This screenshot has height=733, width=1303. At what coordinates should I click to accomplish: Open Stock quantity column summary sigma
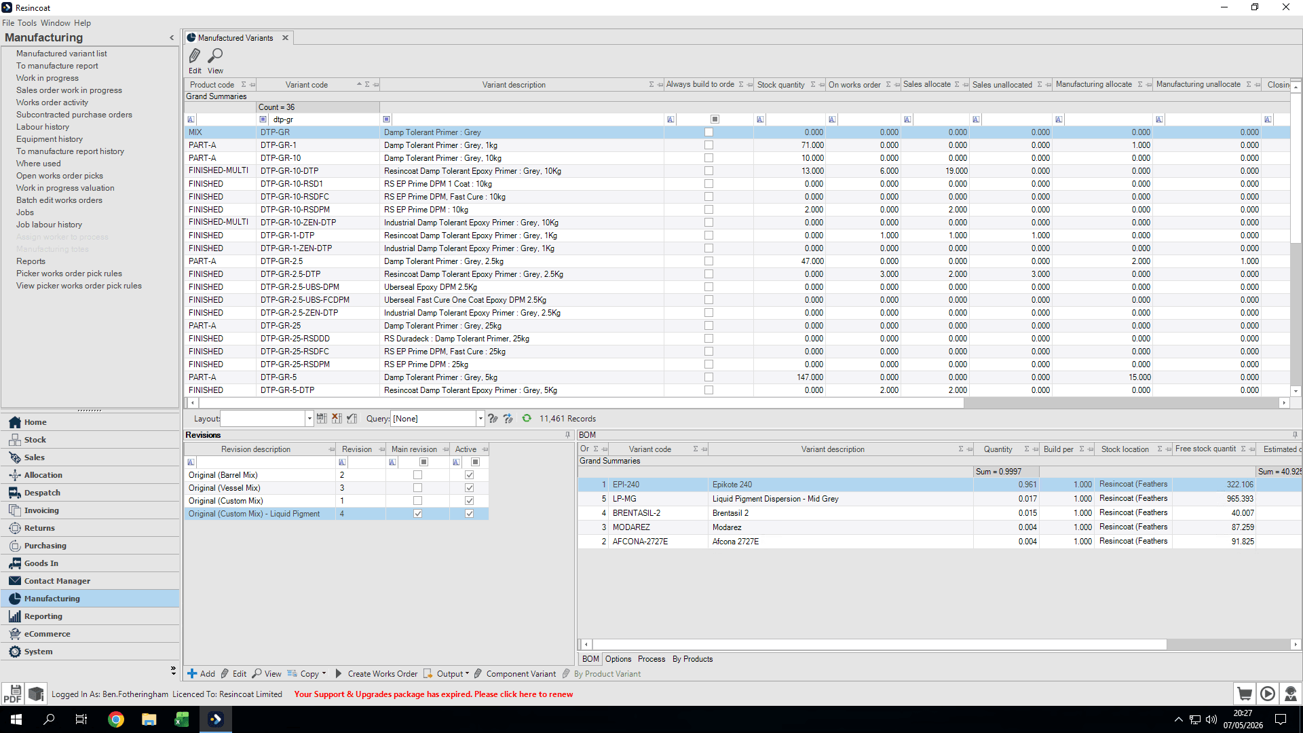point(812,85)
